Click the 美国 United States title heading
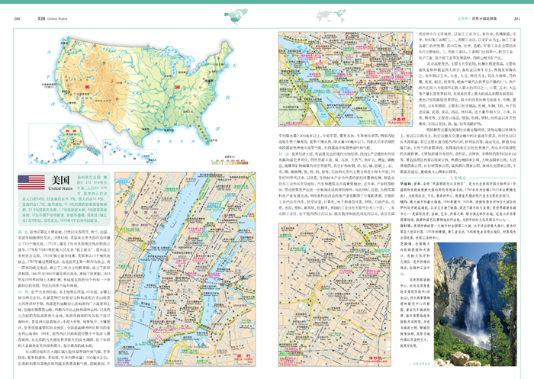The height and width of the screenshot is (379, 534). click(61, 180)
